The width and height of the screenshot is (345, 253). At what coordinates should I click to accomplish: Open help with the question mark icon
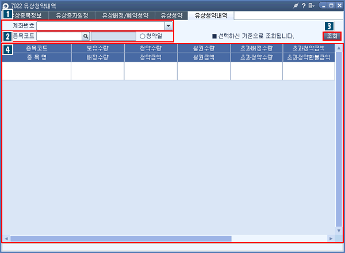coord(304,6)
